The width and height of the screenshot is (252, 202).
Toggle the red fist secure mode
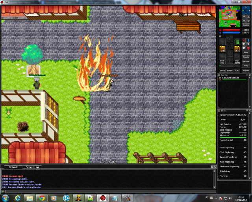pos(248,48)
